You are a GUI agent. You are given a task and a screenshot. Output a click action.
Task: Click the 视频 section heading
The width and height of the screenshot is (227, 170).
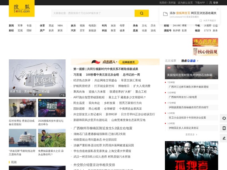[14, 162]
